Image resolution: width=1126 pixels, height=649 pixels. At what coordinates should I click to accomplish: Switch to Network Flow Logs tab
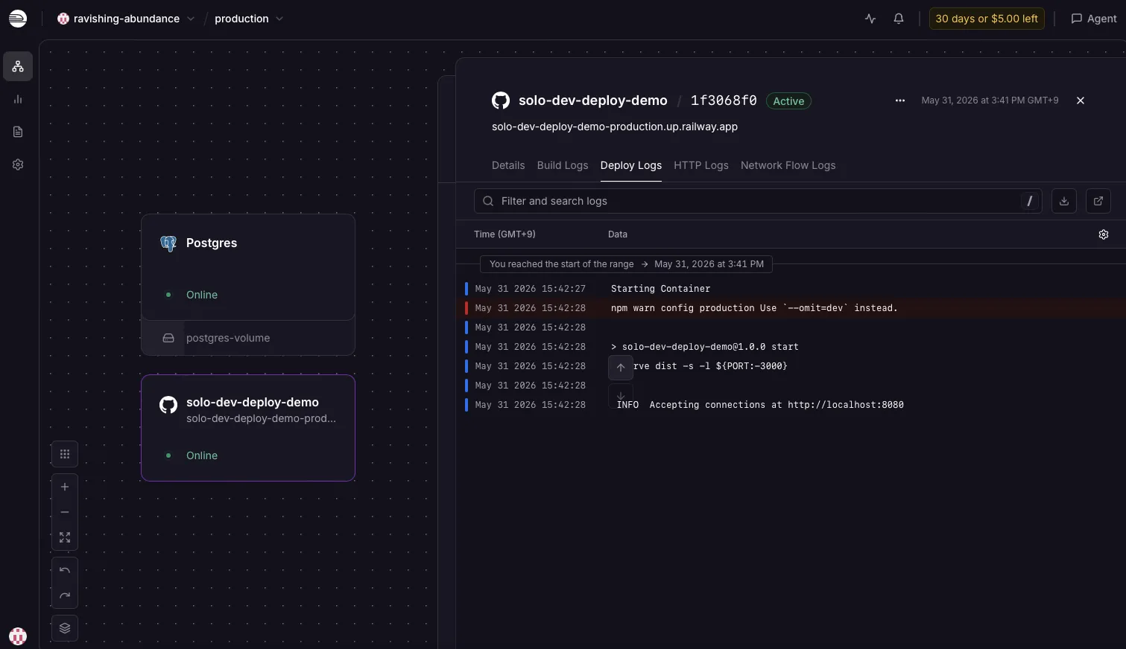pos(788,165)
